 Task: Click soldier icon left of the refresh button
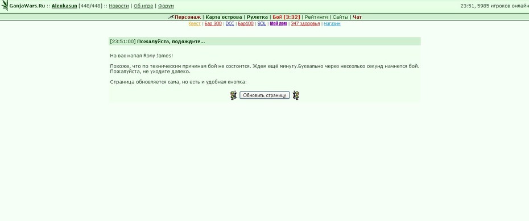[x=233, y=95]
